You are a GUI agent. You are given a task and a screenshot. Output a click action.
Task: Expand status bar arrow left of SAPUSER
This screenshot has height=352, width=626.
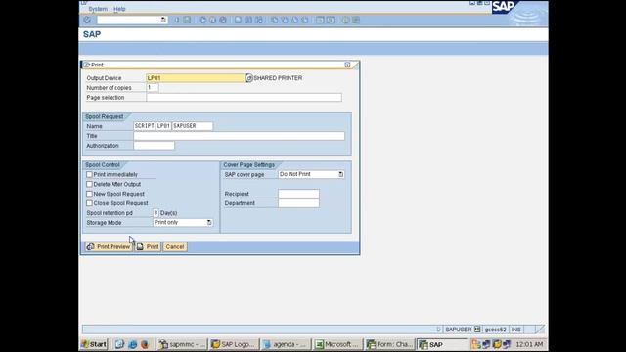(x=438, y=330)
